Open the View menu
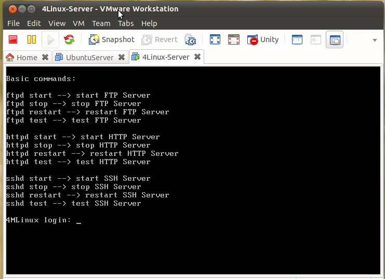This screenshot has width=385, height=279. pos(57,23)
